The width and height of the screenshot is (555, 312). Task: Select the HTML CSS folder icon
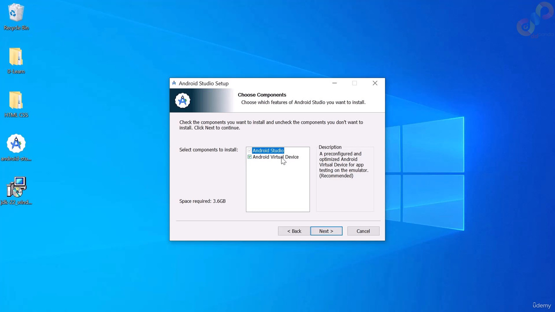click(16, 104)
